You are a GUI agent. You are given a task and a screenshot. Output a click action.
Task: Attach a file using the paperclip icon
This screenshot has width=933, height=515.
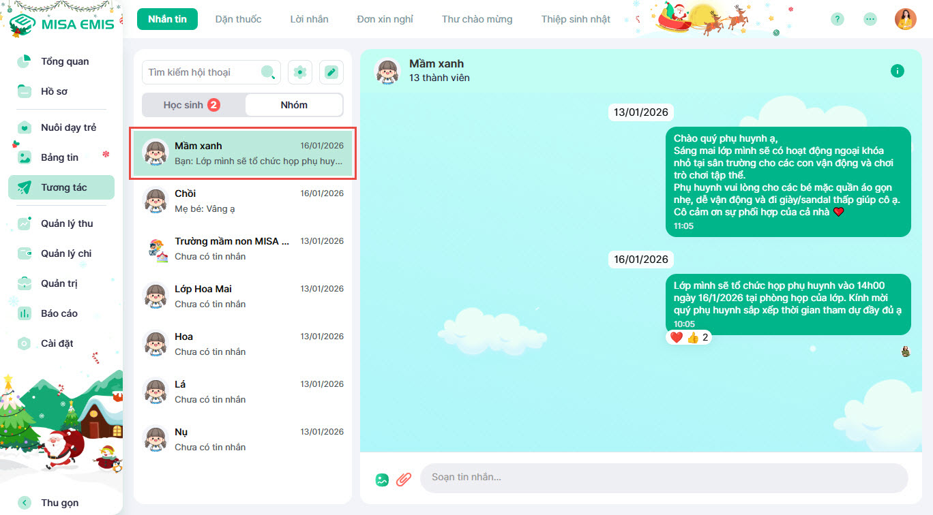404,480
